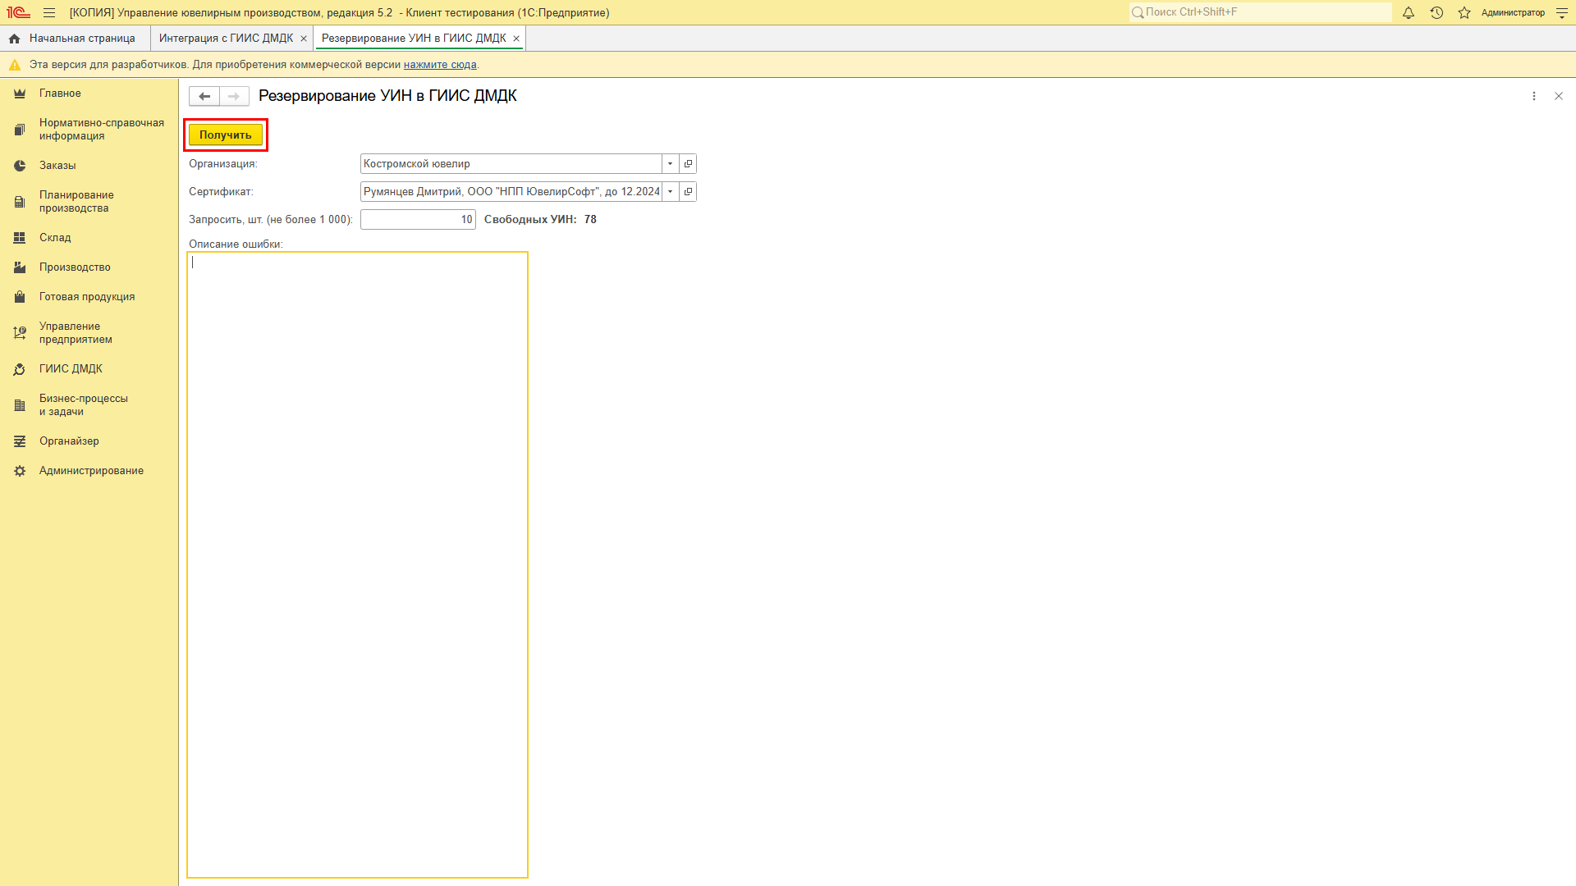Switch to the Начальная страница tab
1576x886 pixels.
coord(75,39)
